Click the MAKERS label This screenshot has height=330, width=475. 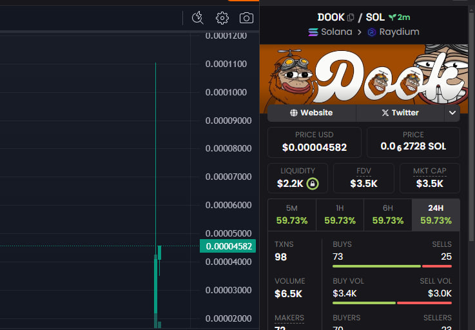pos(289,318)
